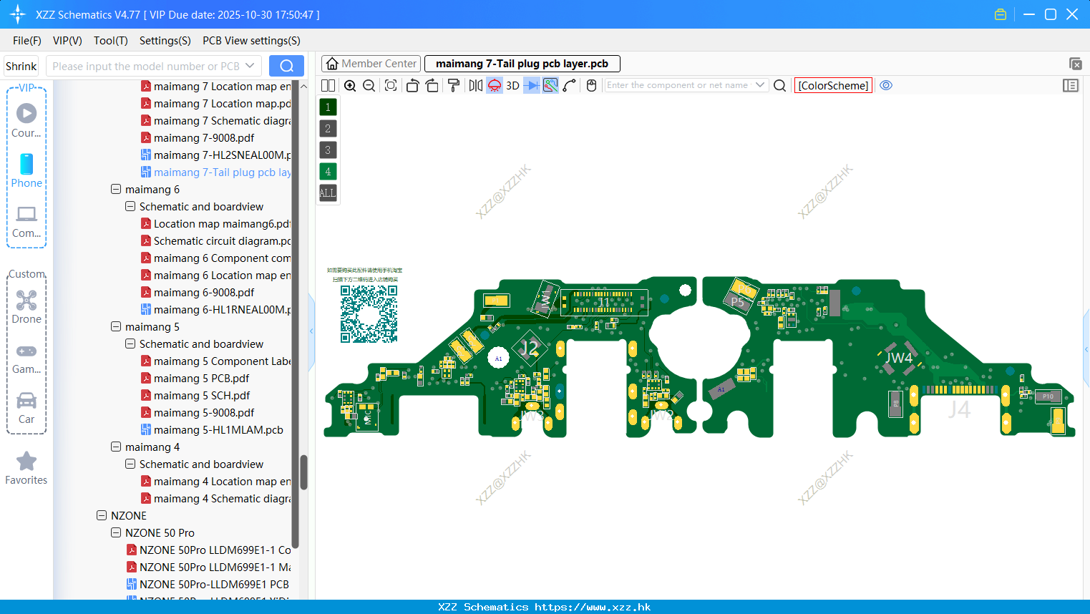This screenshot has height=614, width=1090.
Task: Rotate the PCB counter-clockwise
Action: click(412, 85)
